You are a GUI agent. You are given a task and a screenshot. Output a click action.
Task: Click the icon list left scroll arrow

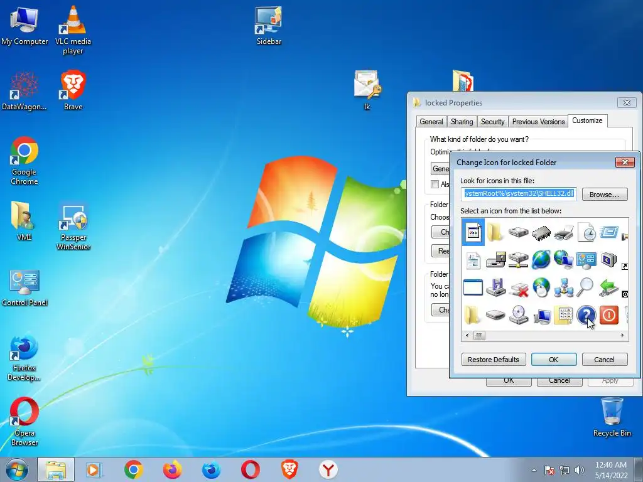[467, 335]
